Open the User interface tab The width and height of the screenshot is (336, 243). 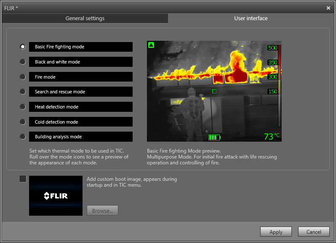coord(251,18)
